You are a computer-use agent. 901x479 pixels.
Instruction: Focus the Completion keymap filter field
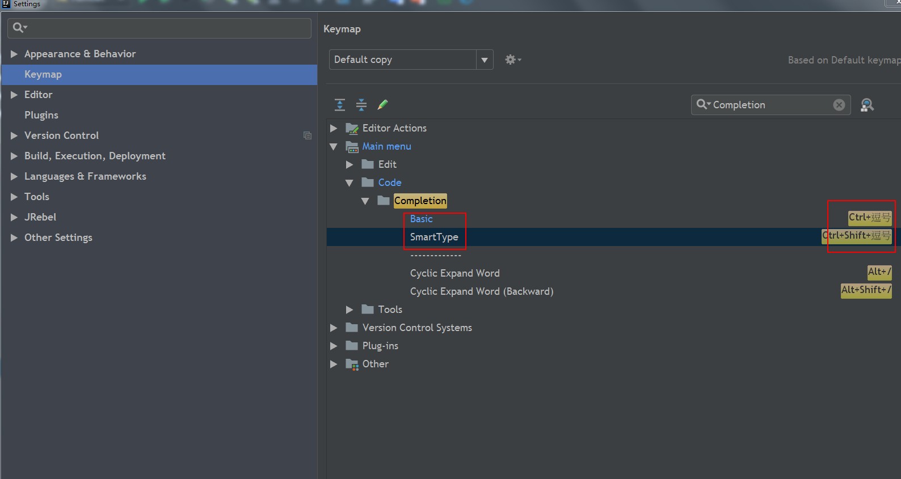[x=771, y=105]
